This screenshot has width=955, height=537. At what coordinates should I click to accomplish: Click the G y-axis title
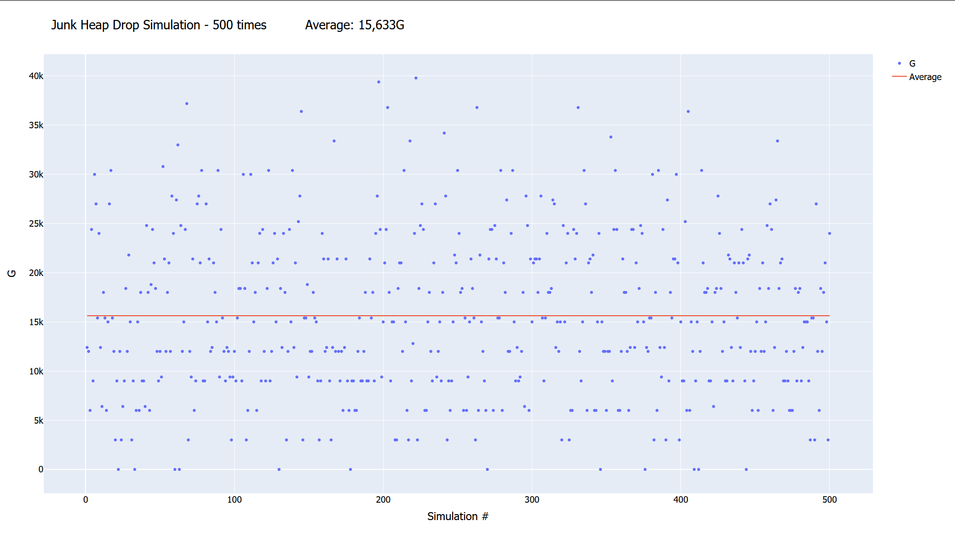click(12, 273)
